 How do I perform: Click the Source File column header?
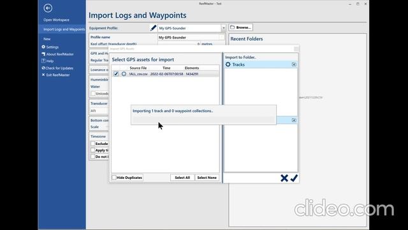tap(138, 68)
